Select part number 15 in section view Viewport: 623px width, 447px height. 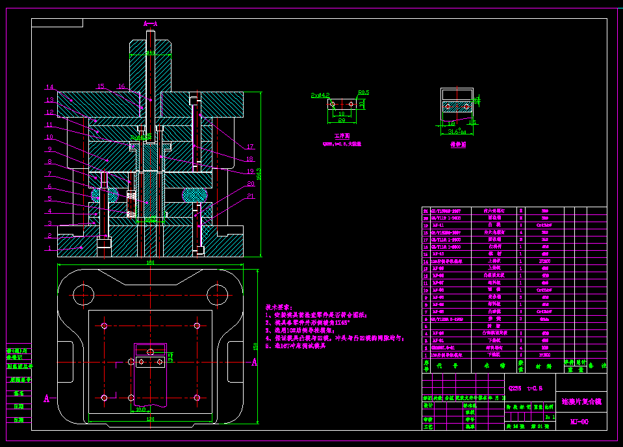[x=101, y=86]
